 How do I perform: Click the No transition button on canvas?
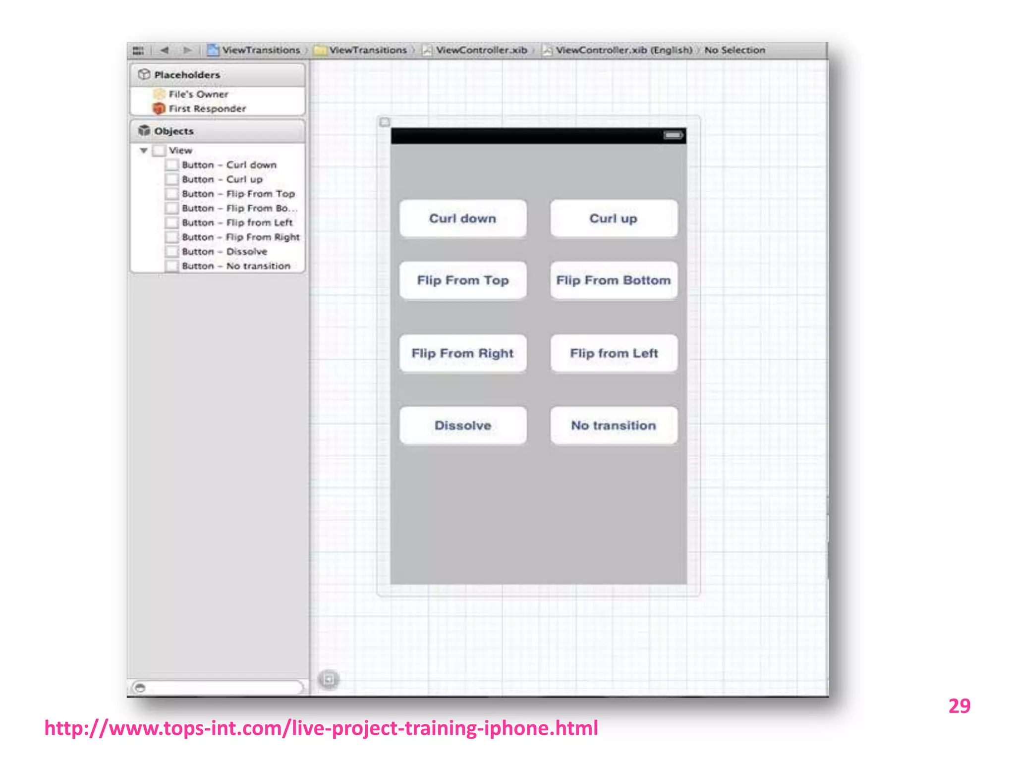[x=614, y=426]
